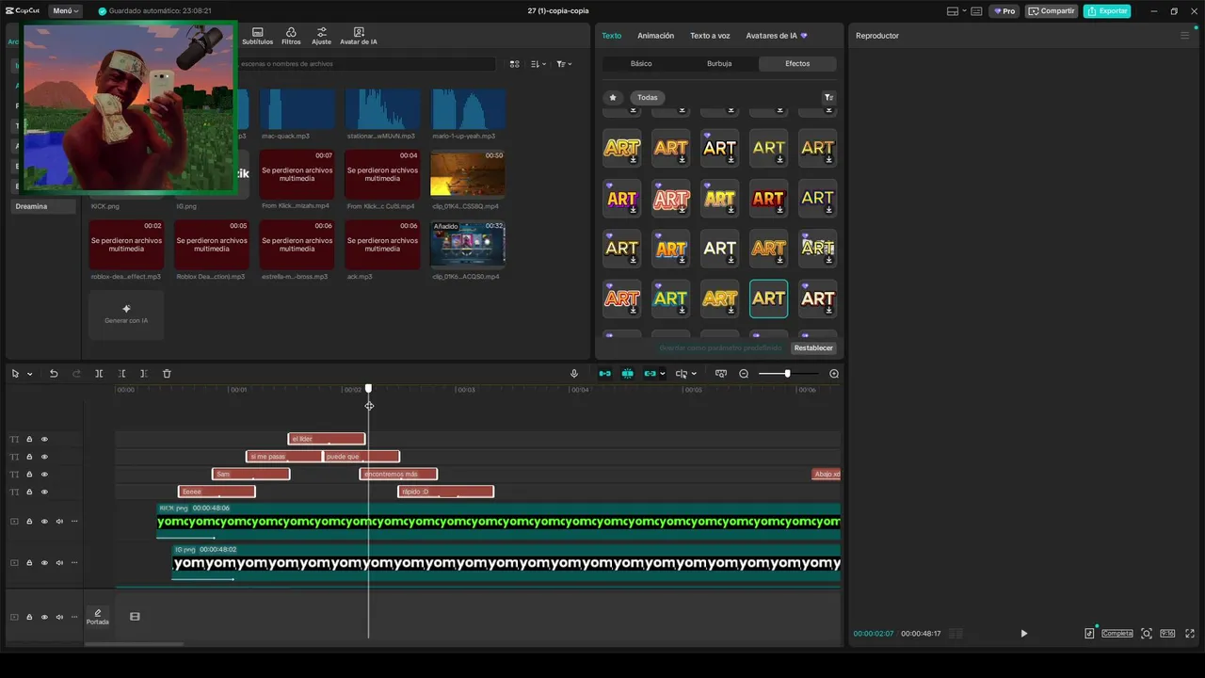
Task: Hide the text track containing 'Eeeee'
Action: pyautogui.click(x=44, y=492)
